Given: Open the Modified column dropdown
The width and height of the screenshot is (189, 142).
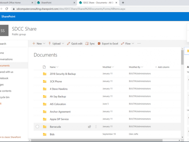Looking at the screenshot, I should 113,67.
